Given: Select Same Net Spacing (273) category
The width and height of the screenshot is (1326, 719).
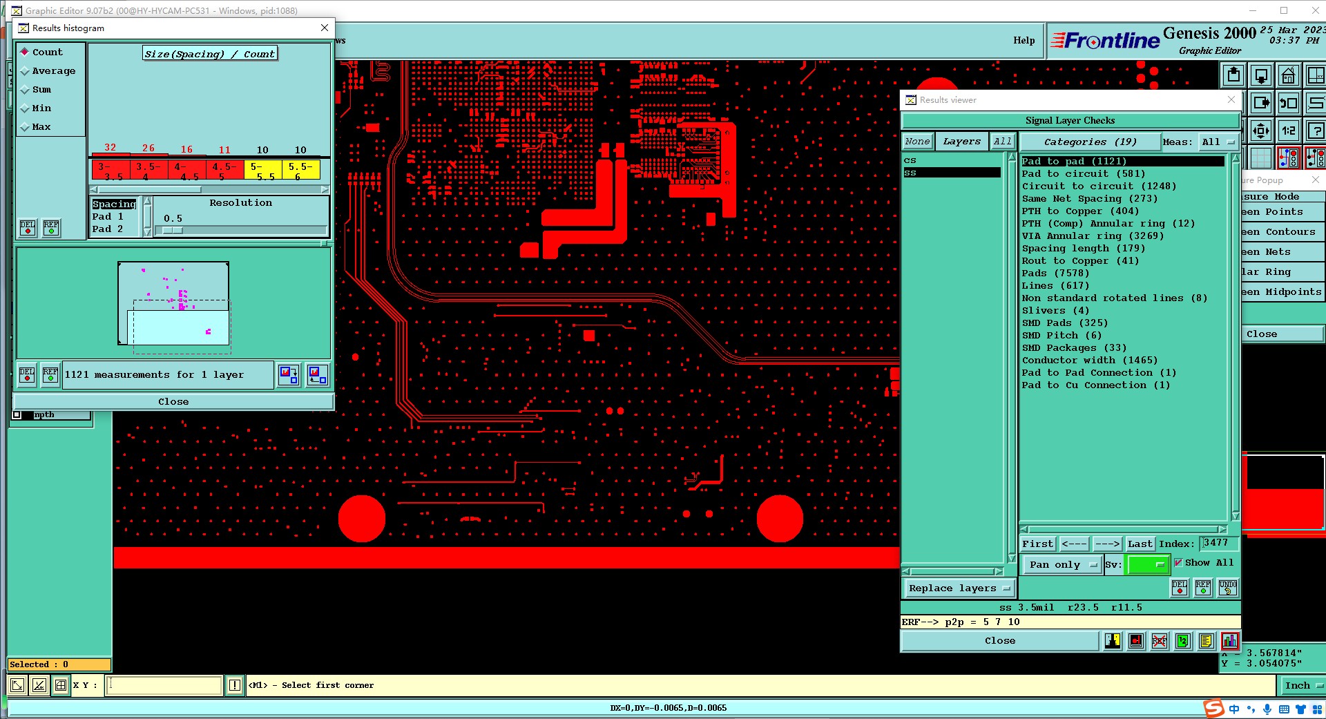Looking at the screenshot, I should [x=1090, y=199].
